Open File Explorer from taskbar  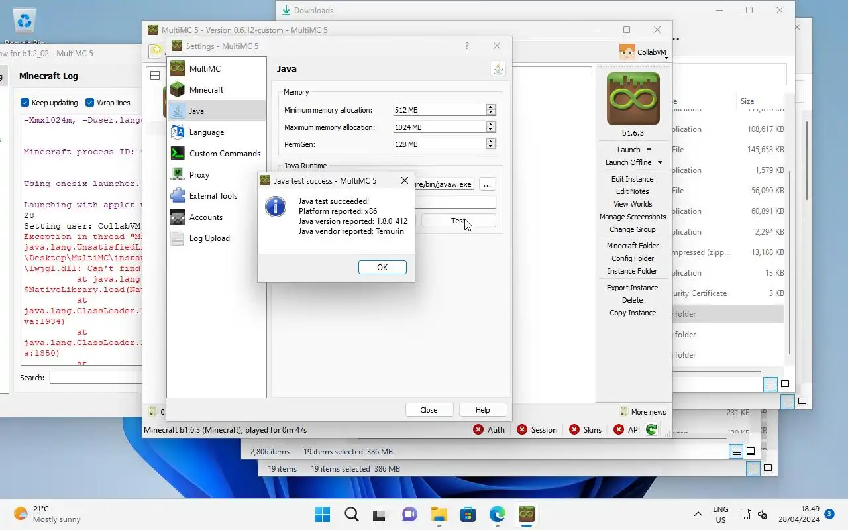pyautogui.click(x=439, y=514)
